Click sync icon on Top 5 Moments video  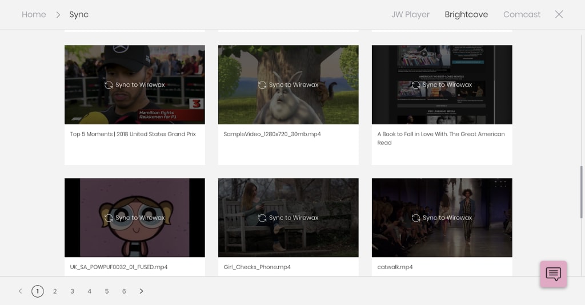coord(109,85)
